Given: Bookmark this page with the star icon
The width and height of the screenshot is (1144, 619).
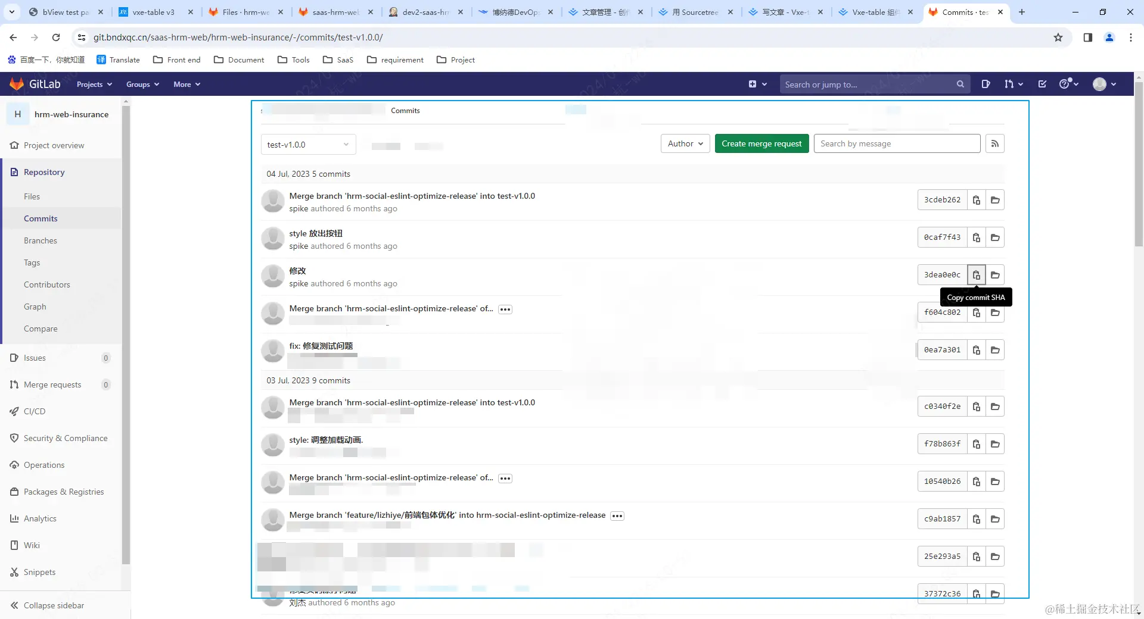Looking at the screenshot, I should point(1058,37).
